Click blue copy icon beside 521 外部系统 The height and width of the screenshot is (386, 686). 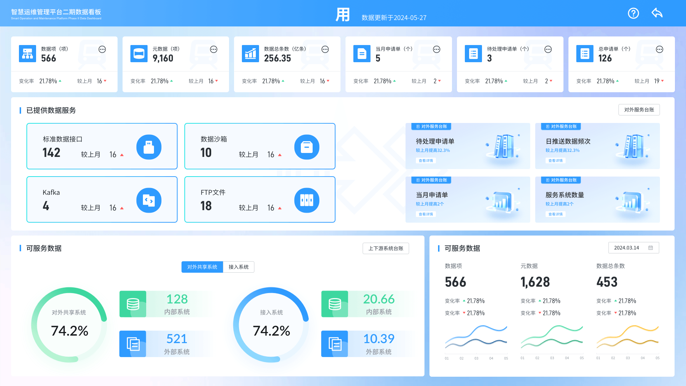[x=133, y=344]
